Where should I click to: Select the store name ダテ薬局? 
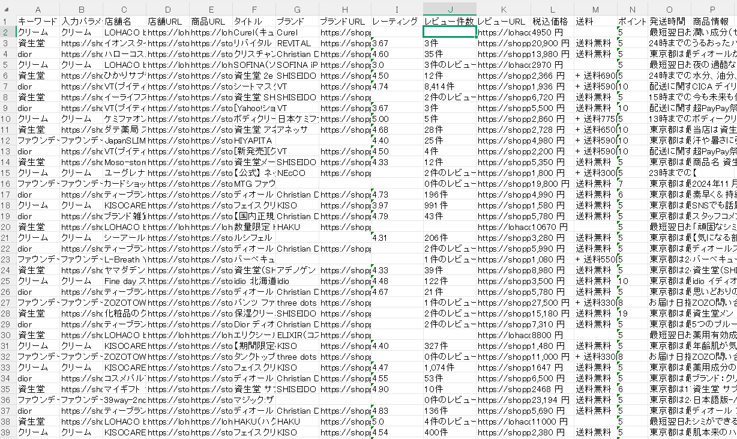pyautogui.click(x=124, y=130)
